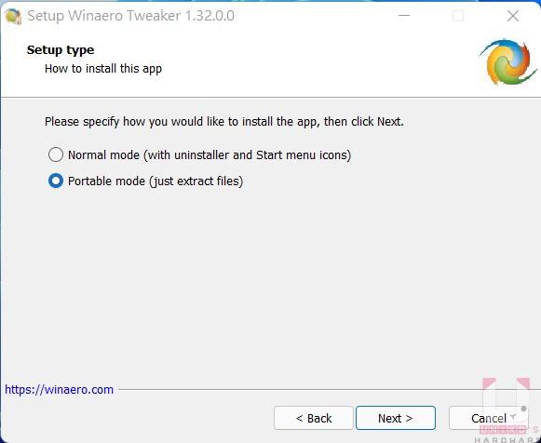The width and height of the screenshot is (541, 443).
Task: Click the 'Setup Winaero Tweaker 1.32.0.0' title text
Action: [130, 16]
